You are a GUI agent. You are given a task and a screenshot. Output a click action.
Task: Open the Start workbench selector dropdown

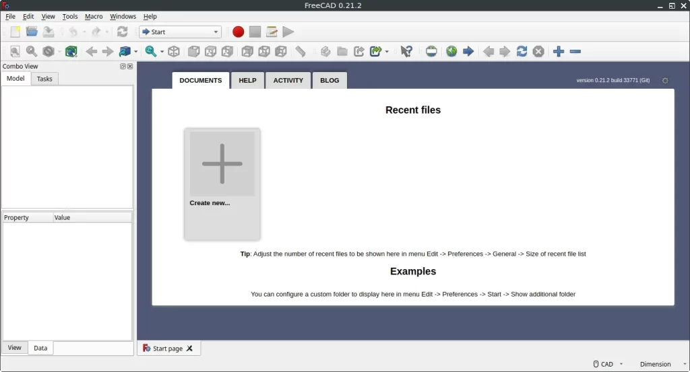point(181,32)
